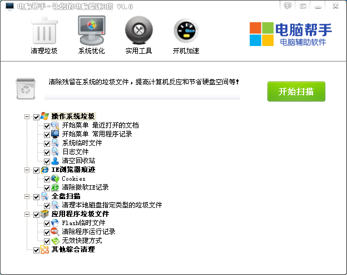Click the IE browser icon in the tree
This screenshot has height=275, width=347.
45,170
